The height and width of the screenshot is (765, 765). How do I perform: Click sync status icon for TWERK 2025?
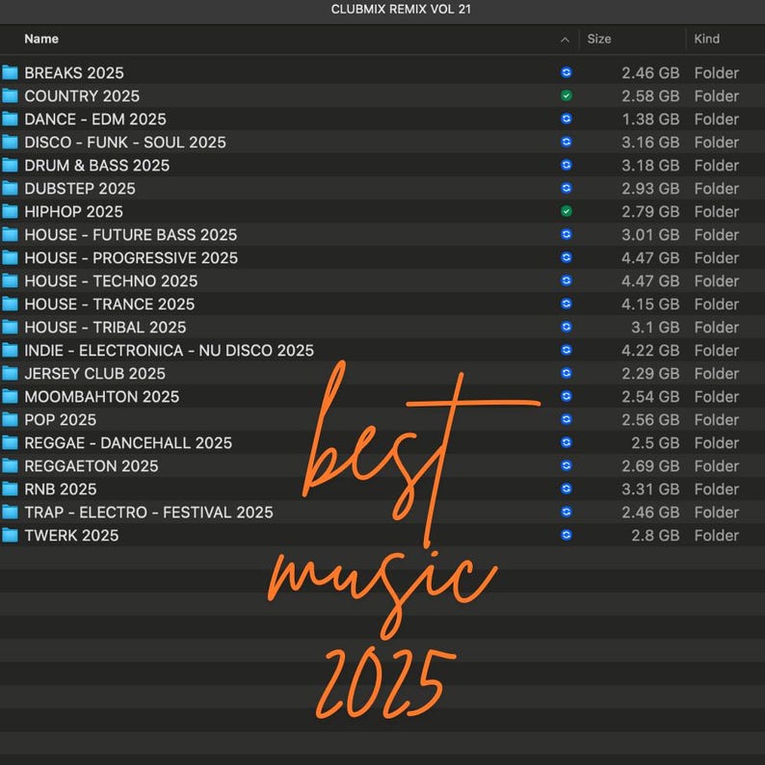pos(566,535)
